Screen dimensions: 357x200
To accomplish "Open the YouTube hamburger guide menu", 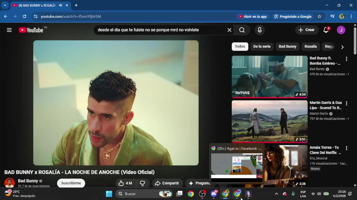I will [9, 30].
